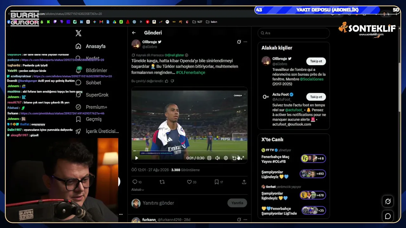Viewport: 406px width, 228px height.
Task: Open Premium+ in the sidebar
Action: [91, 107]
